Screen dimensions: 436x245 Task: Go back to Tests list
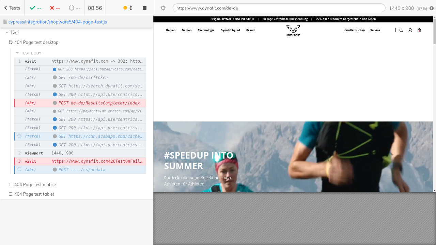pos(12,8)
